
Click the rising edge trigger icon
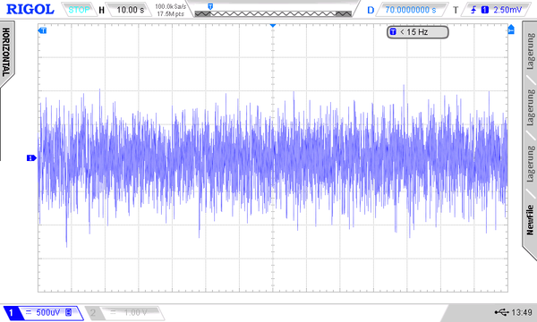point(473,10)
